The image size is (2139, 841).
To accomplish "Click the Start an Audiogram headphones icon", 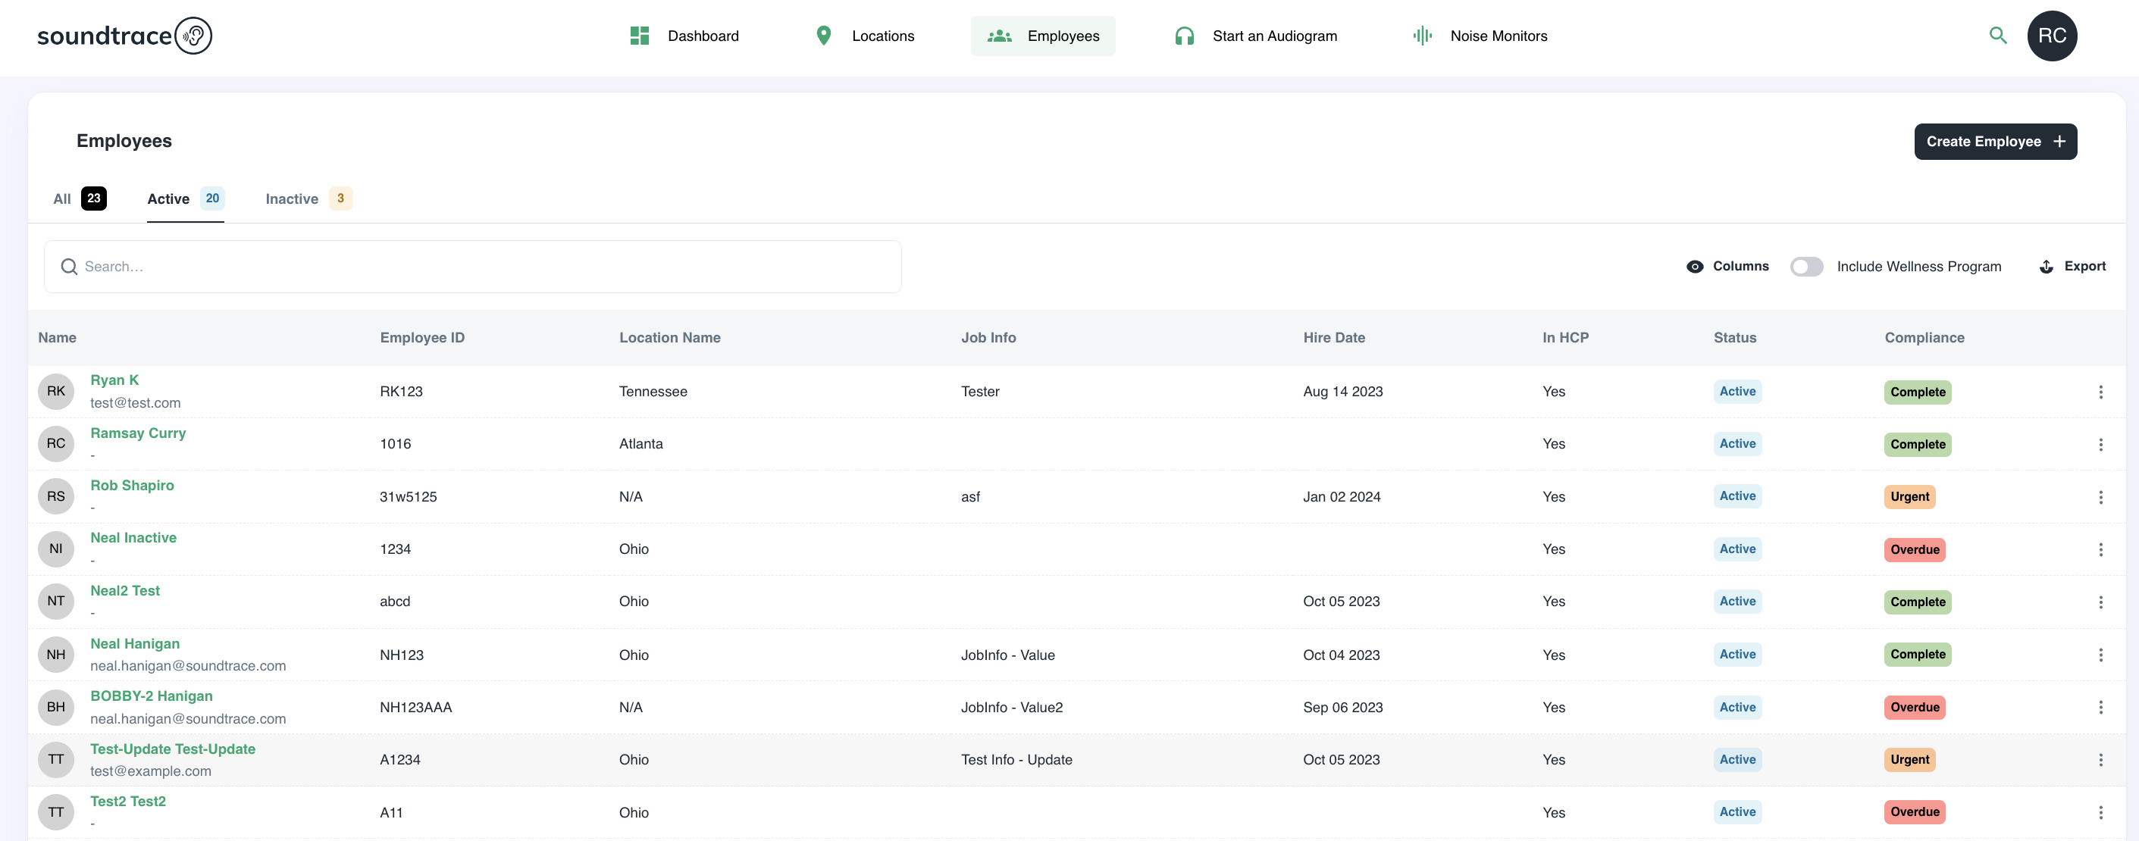I will tap(1184, 36).
